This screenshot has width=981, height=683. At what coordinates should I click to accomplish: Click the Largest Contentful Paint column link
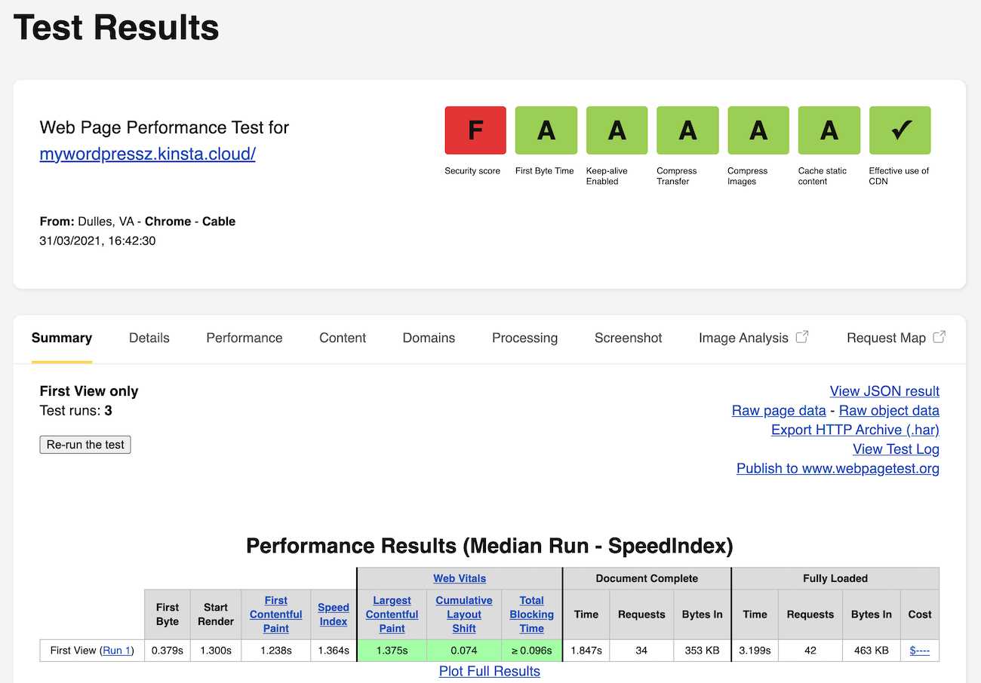pos(392,614)
